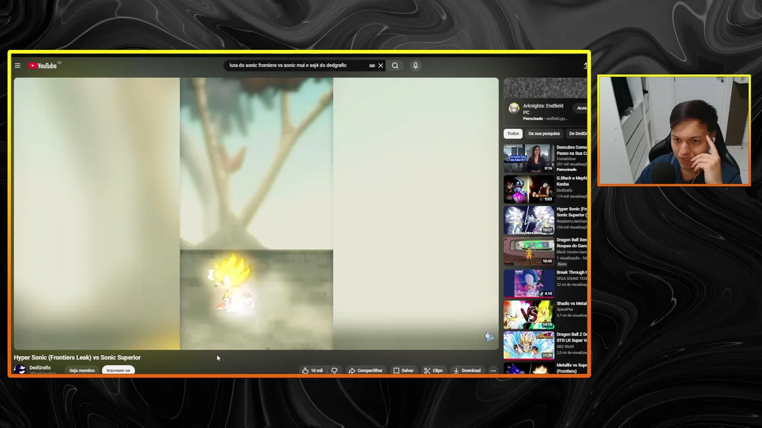
Task: Save the video with Salvar
Action: coord(403,370)
